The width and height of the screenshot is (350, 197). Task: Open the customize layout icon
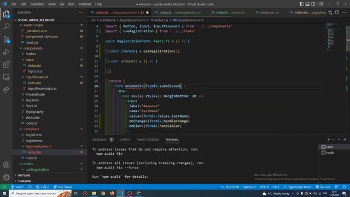pyautogui.click(x=322, y=4)
